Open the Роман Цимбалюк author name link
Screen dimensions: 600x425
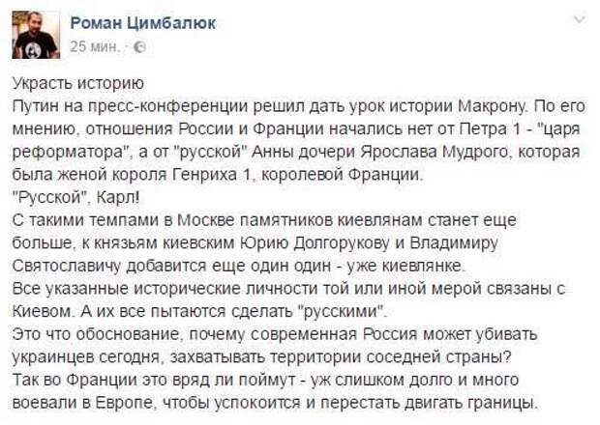143,23
